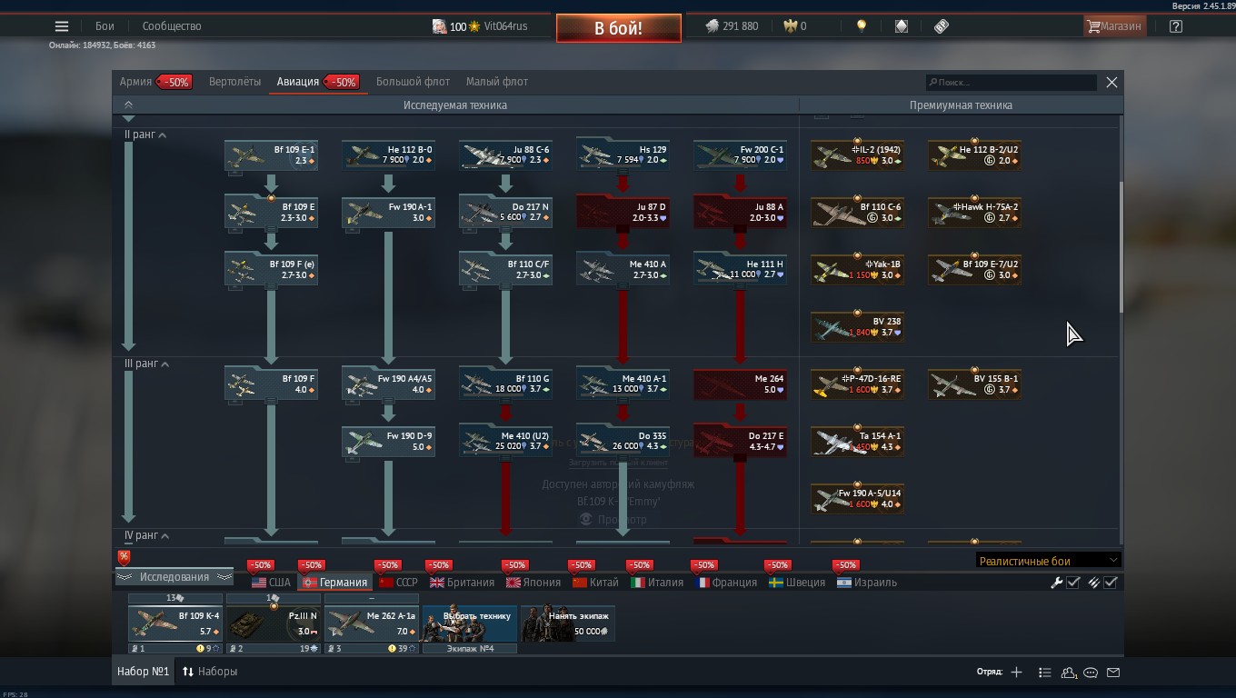This screenshot has width=1236, height=698.
Task: Open the mail envelope icon
Action: [1113, 672]
